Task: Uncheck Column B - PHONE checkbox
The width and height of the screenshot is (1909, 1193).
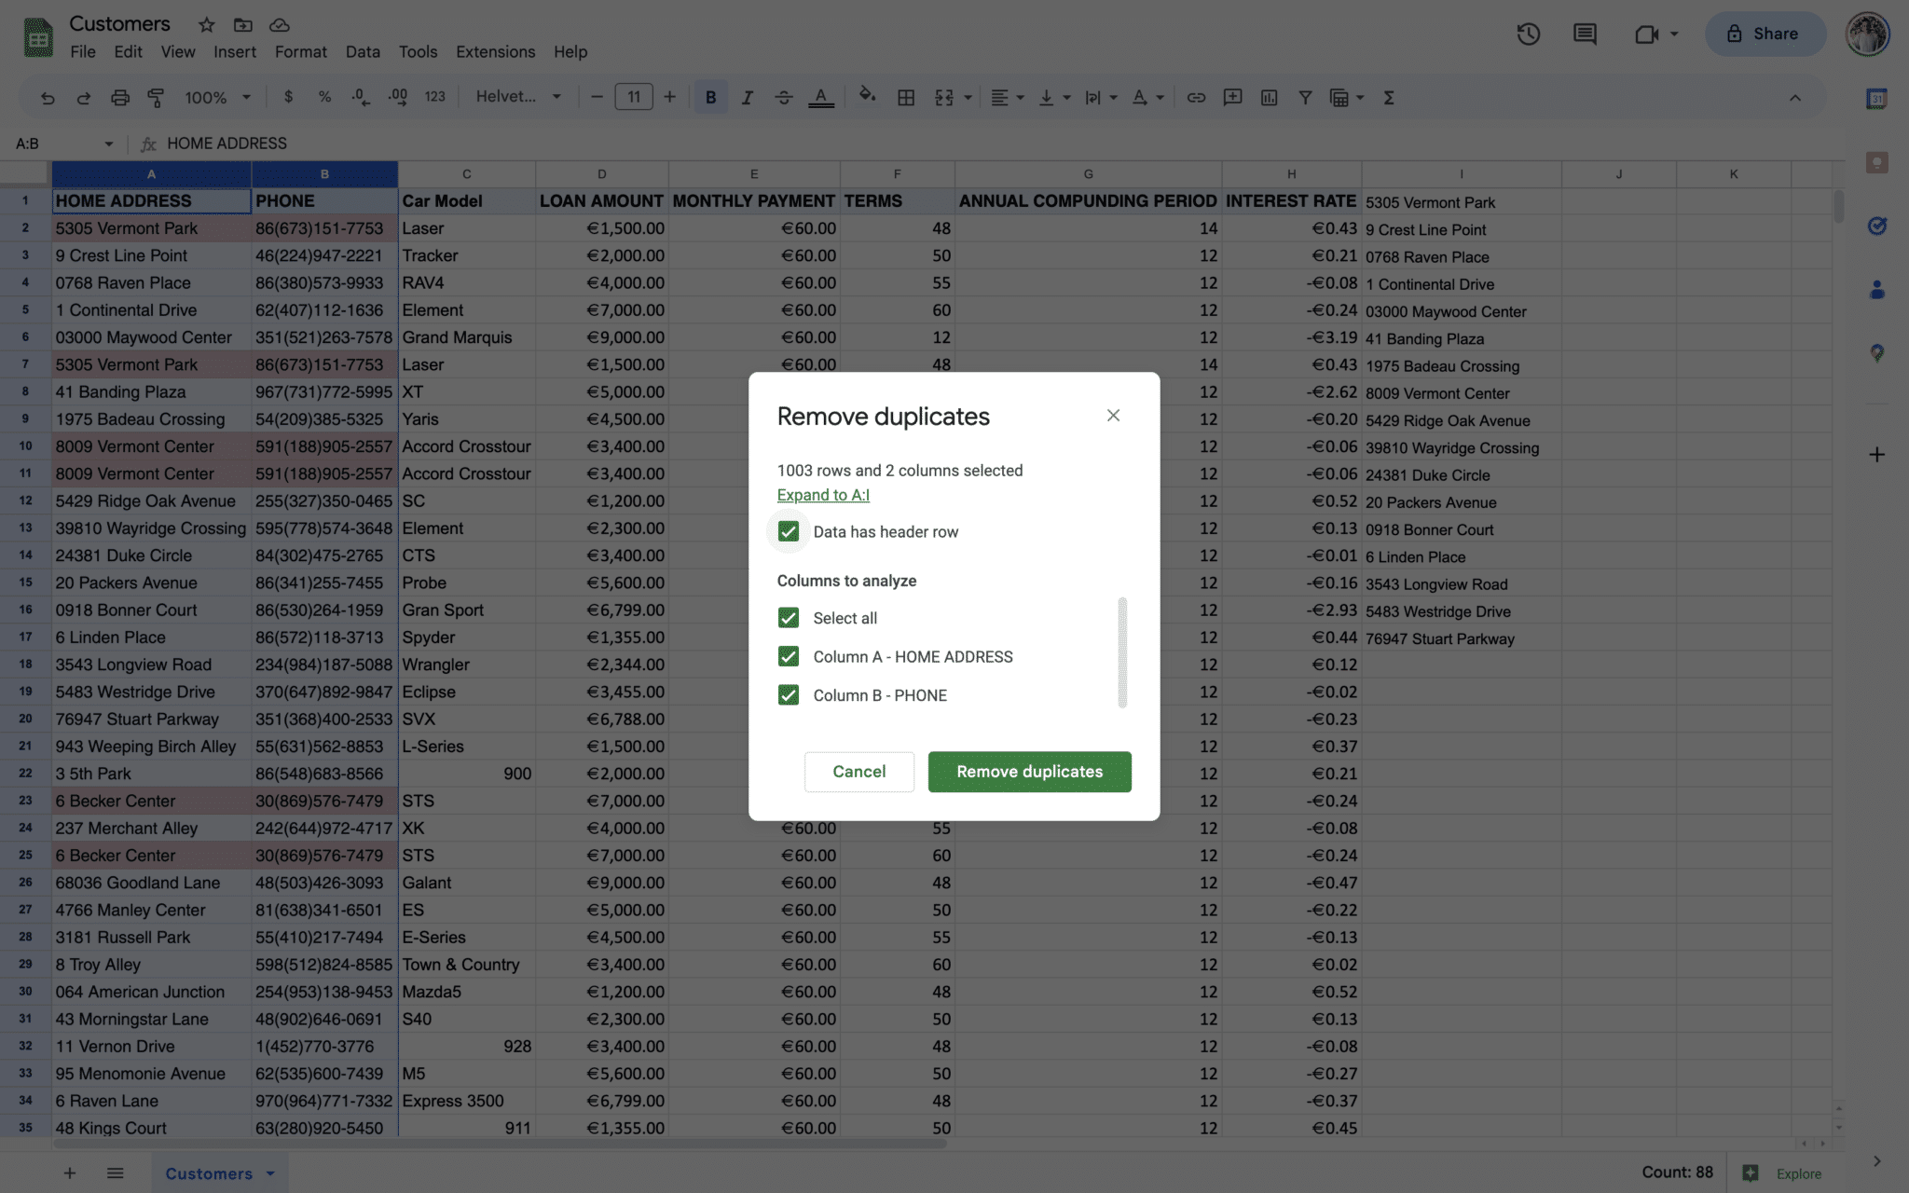Action: point(789,695)
